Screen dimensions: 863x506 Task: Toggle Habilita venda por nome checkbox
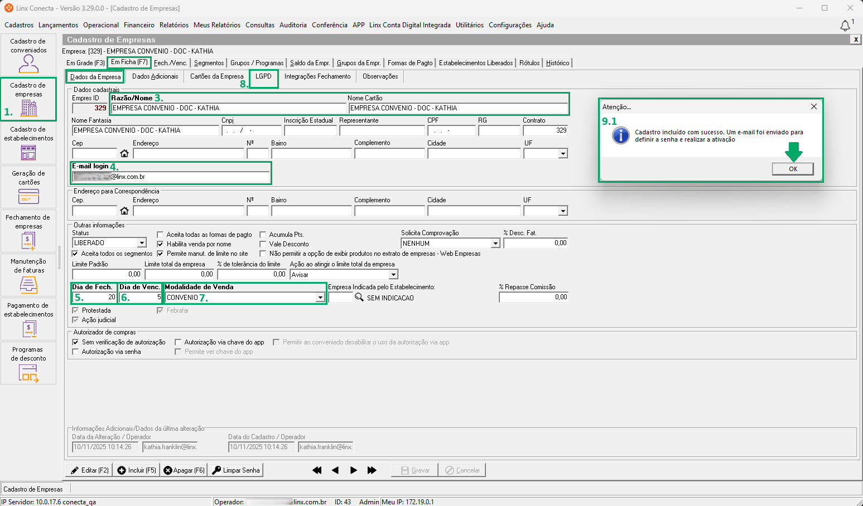[x=160, y=244]
